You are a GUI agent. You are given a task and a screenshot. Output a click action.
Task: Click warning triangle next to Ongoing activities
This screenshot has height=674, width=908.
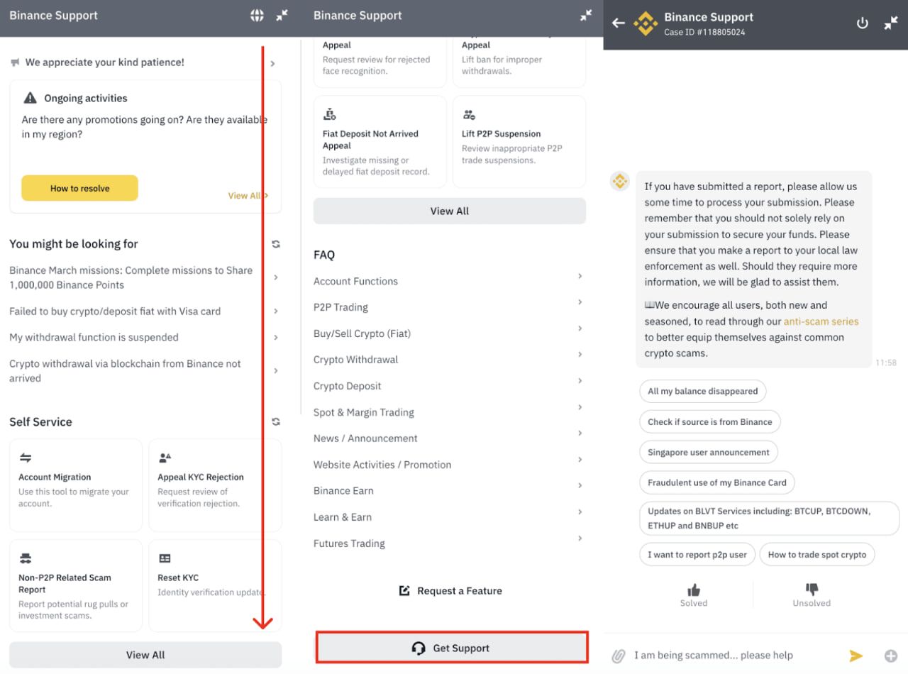(x=30, y=98)
